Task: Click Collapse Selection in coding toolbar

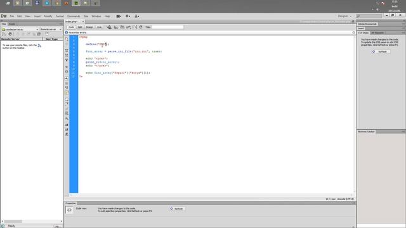Action: 67,55
